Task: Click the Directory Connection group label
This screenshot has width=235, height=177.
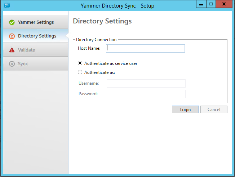Action: (x=96, y=40)
